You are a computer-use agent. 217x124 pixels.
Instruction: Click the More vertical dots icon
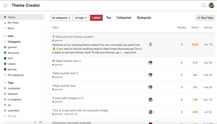pos(5,28)
